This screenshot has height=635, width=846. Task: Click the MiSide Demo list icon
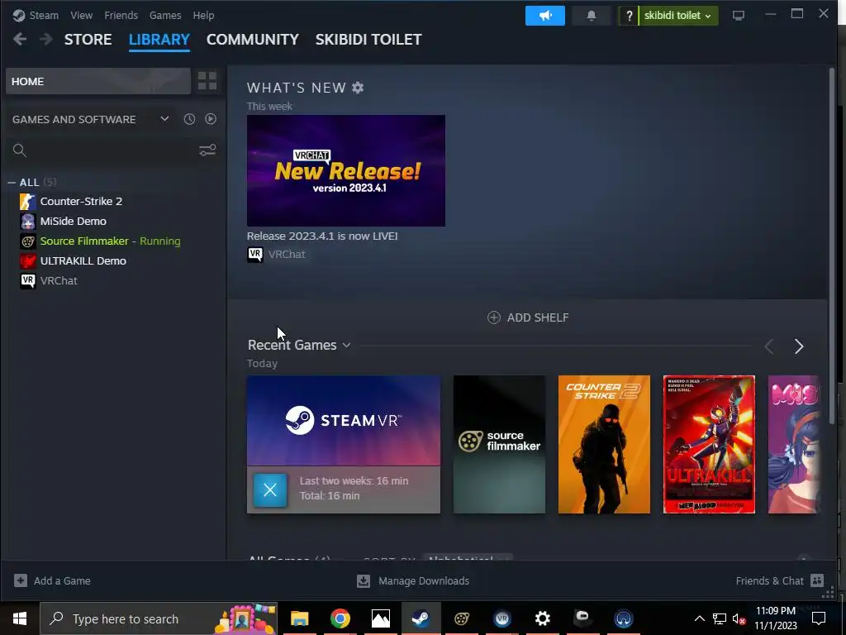point(28,222)
